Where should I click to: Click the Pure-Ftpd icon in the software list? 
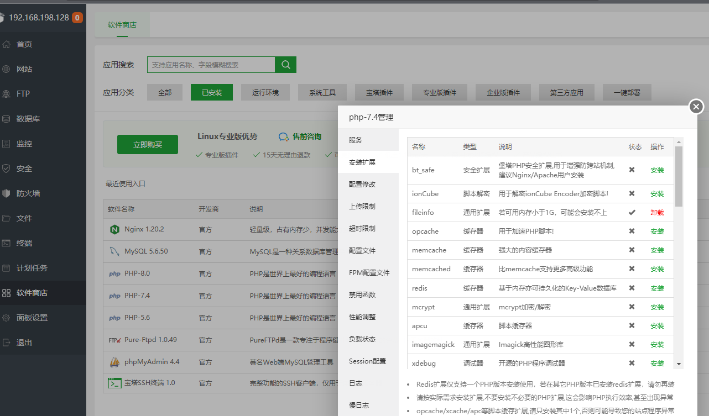[x=114, y=340]
